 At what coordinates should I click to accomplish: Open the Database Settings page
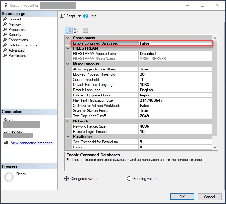coord(23,45)
